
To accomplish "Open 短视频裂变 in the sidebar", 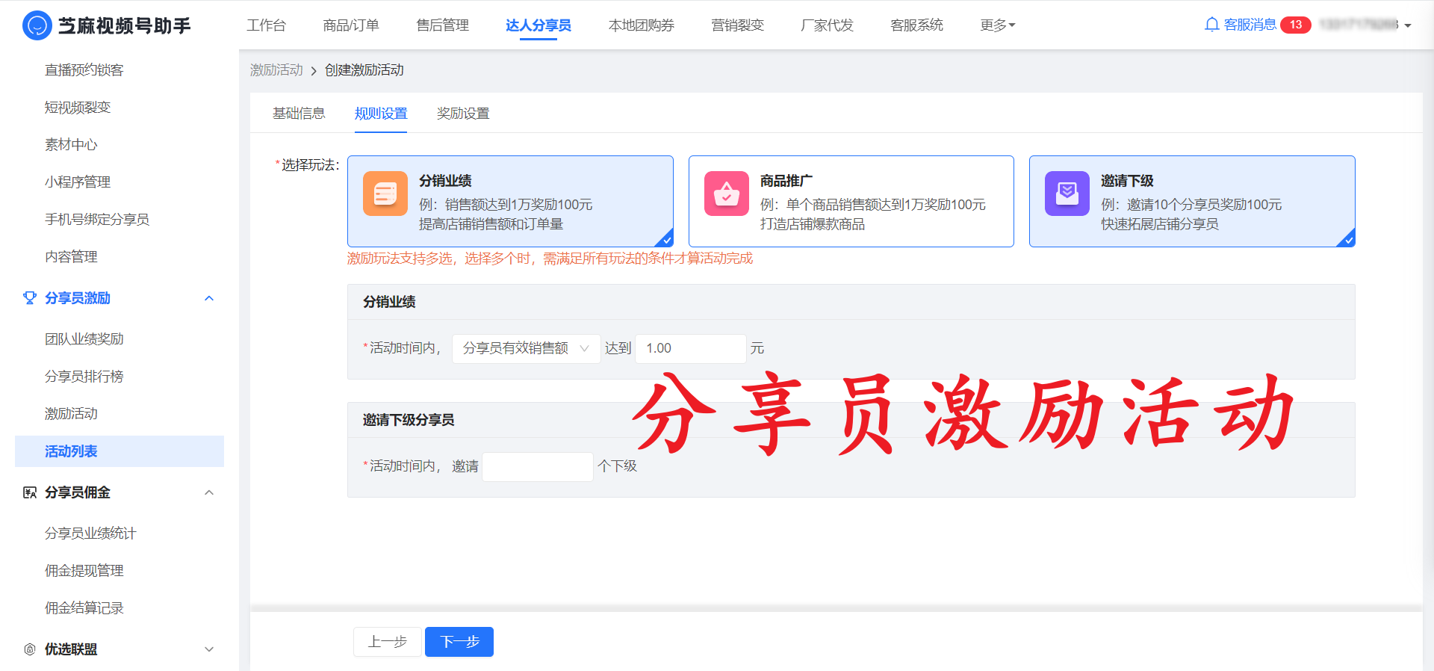I will (x=78, y=108).
